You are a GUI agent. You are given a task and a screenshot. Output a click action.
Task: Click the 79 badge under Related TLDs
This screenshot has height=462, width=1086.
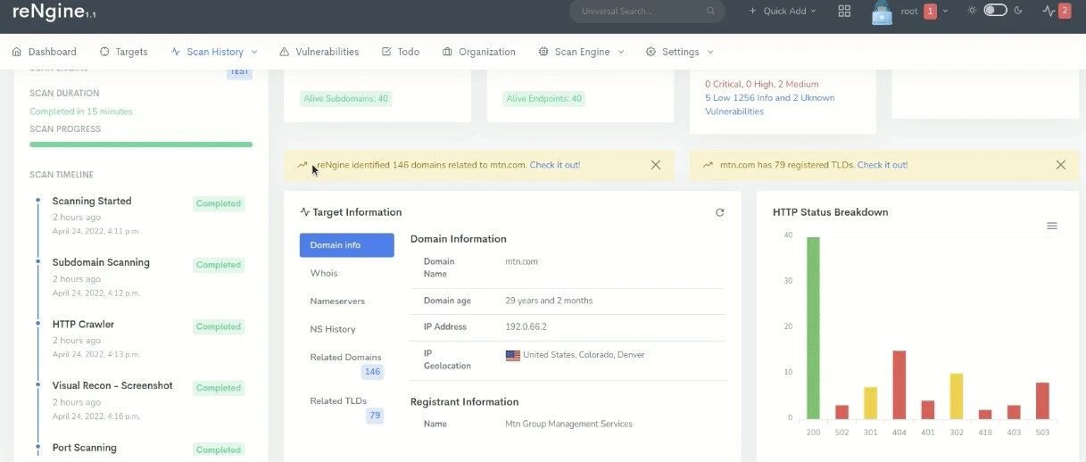pyautogui.click(x=375, y=416)
